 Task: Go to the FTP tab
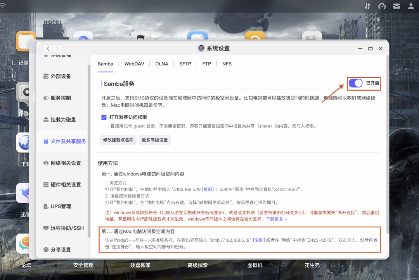[206, 64]
